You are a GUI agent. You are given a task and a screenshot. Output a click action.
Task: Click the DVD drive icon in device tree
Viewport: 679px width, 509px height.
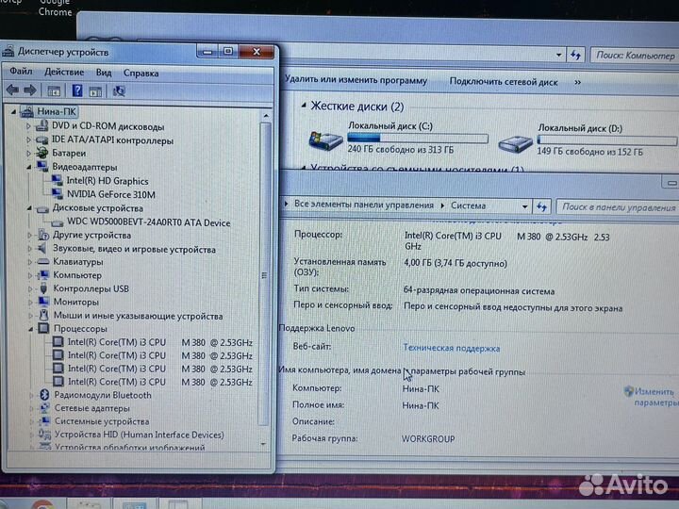point(42,126)
